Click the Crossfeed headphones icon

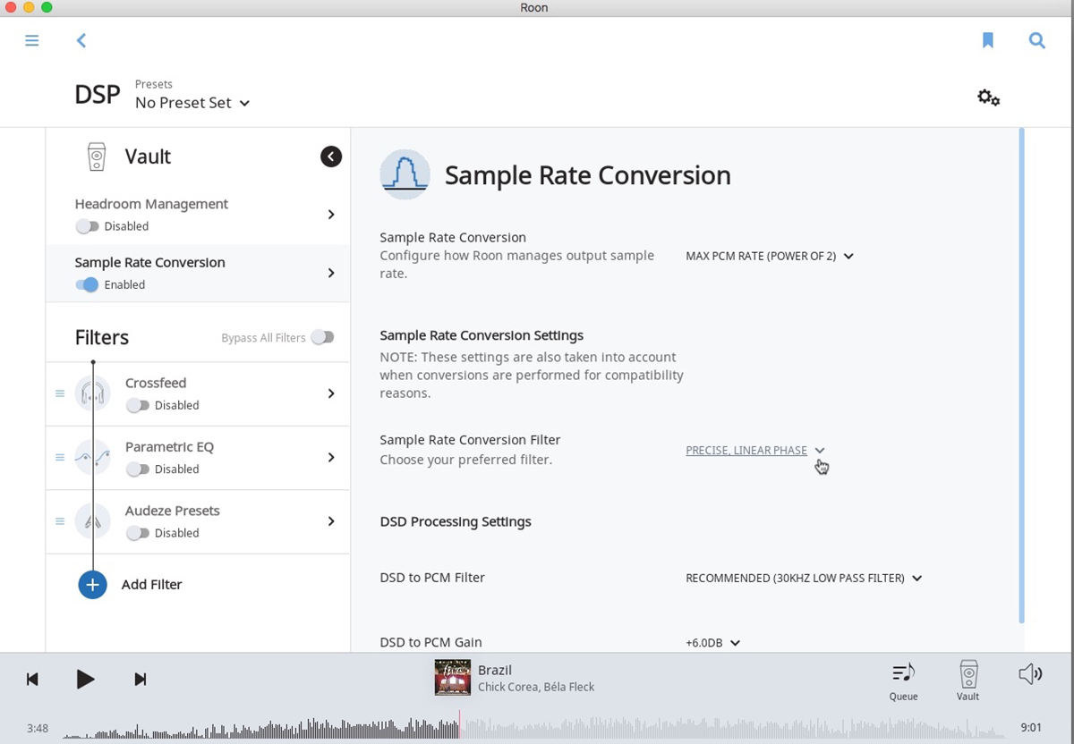pos(93,393)
